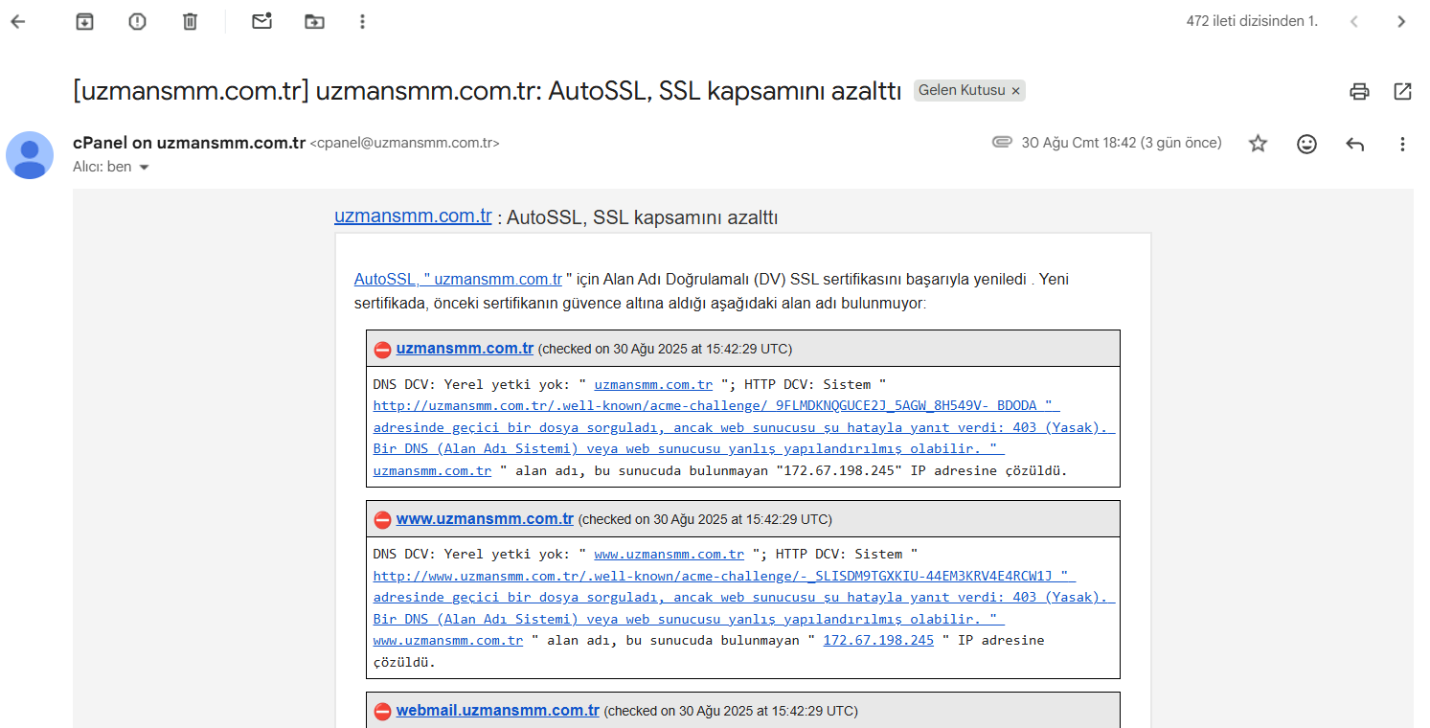Open the AutoSSL, " uzmansmm.com.tr link
The height and width of the screenshot is (728, 1430).
coord(458,280)
